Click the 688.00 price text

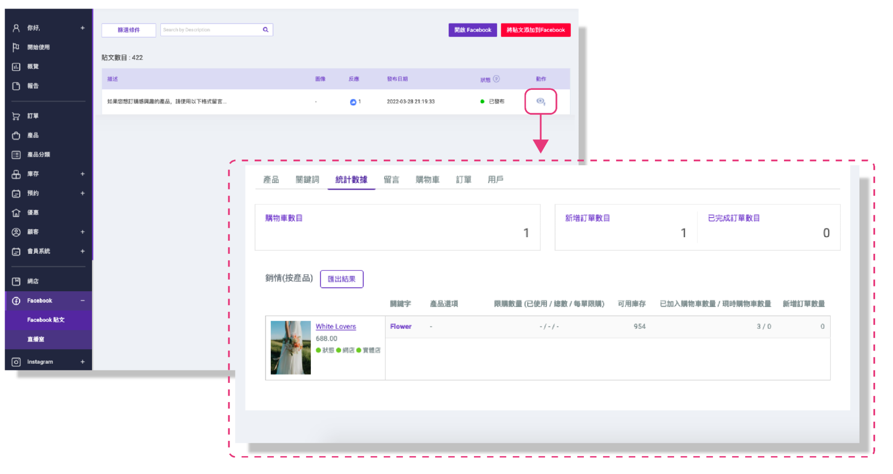pyautogui.click(x=327, y=339)
